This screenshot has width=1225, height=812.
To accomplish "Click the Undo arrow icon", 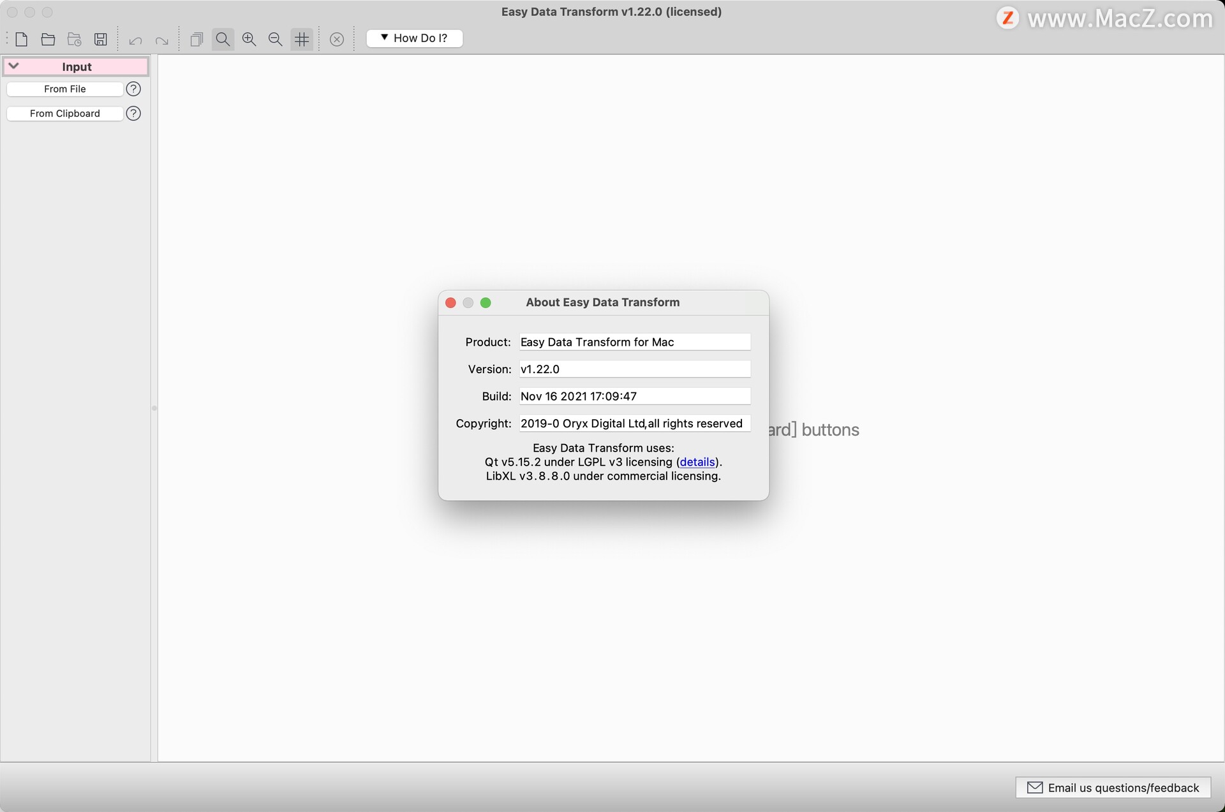I will [135, 41].
